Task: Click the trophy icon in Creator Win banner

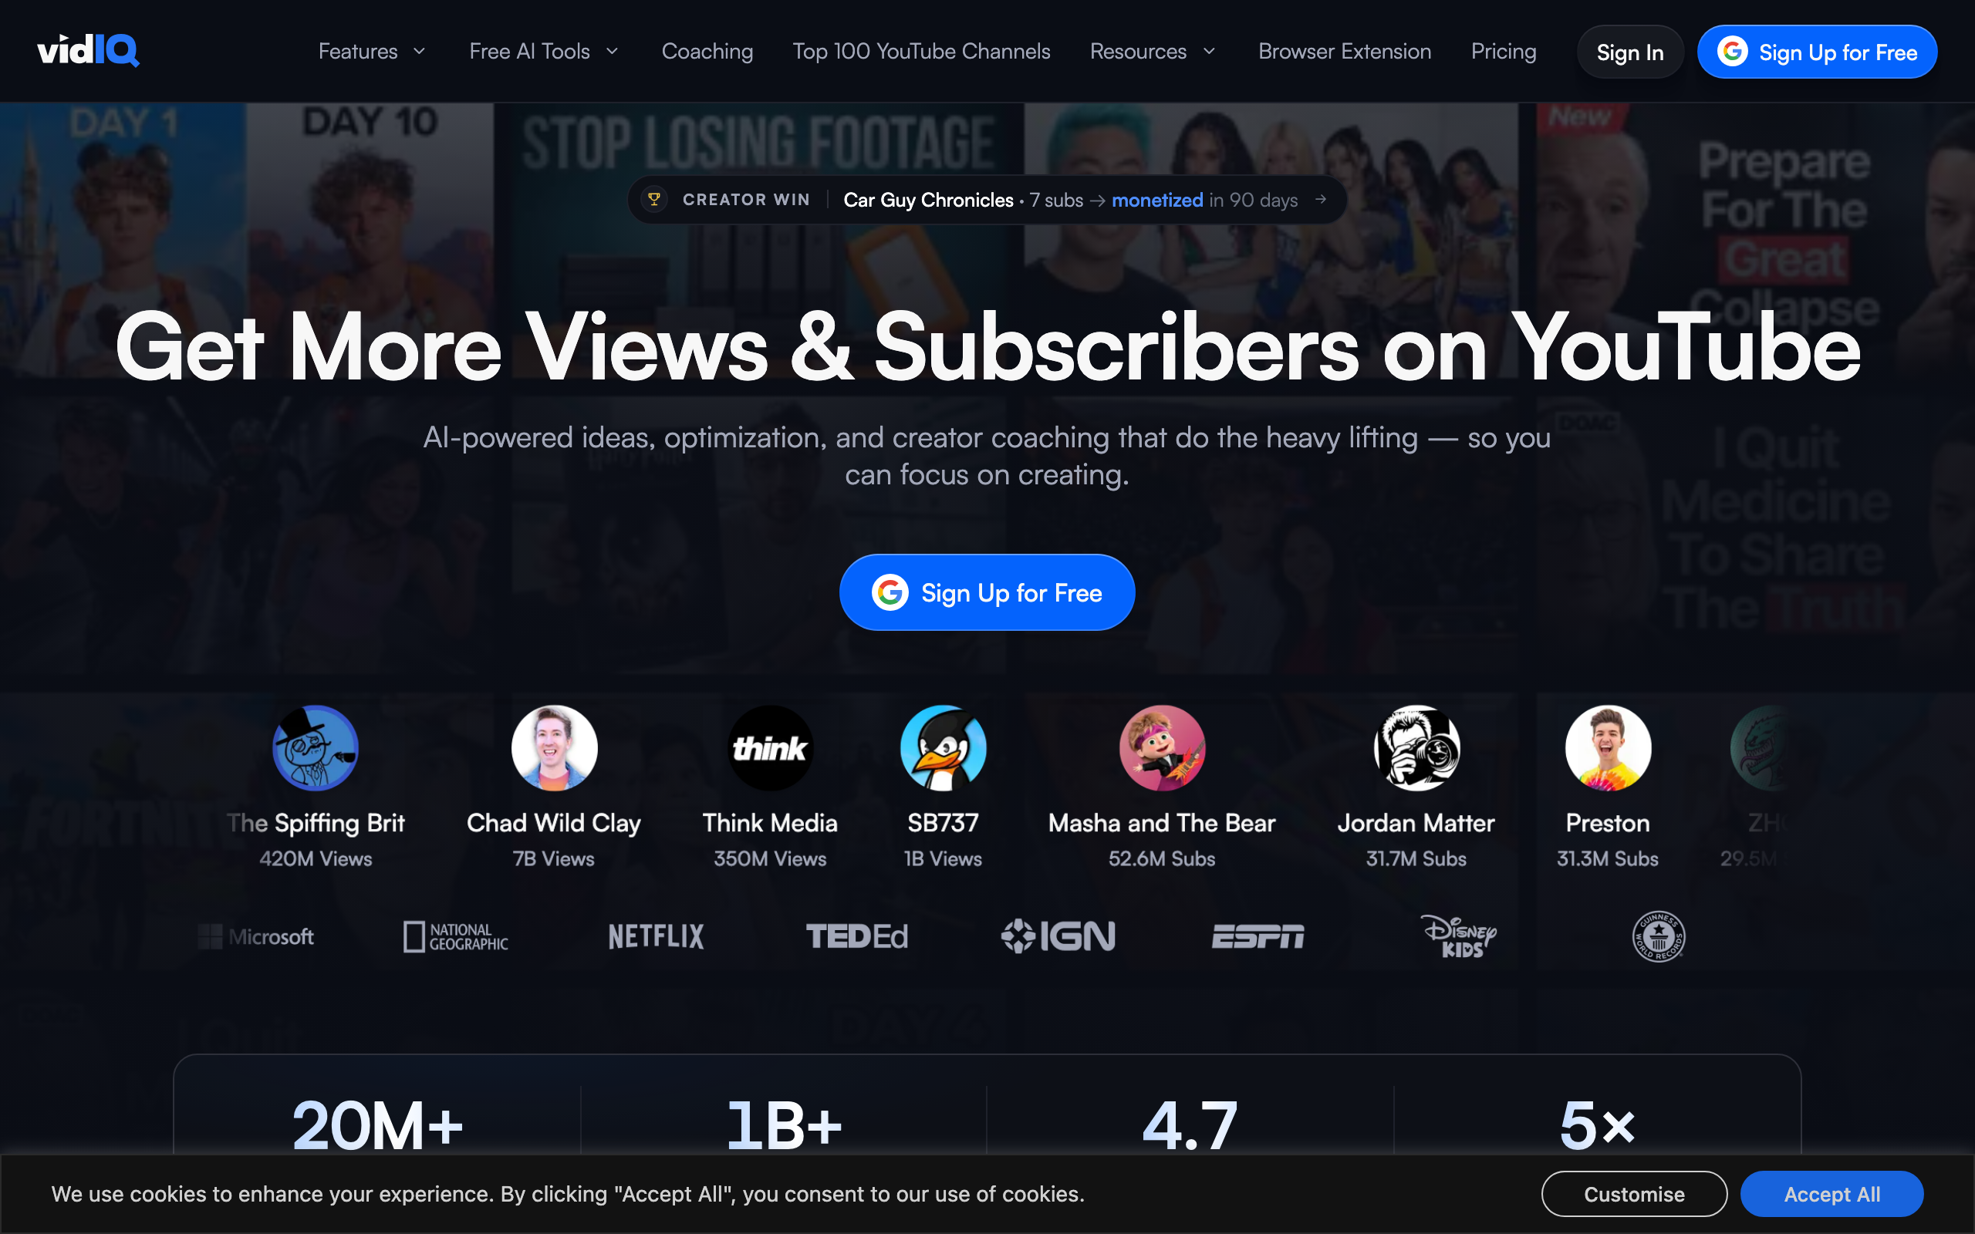Action: point(653,199)
